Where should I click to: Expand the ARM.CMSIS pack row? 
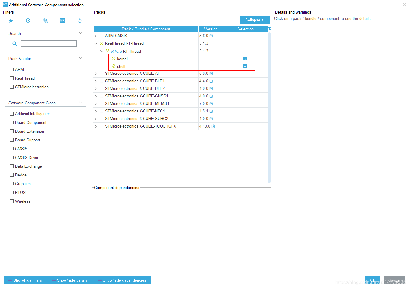pos(96,36)
